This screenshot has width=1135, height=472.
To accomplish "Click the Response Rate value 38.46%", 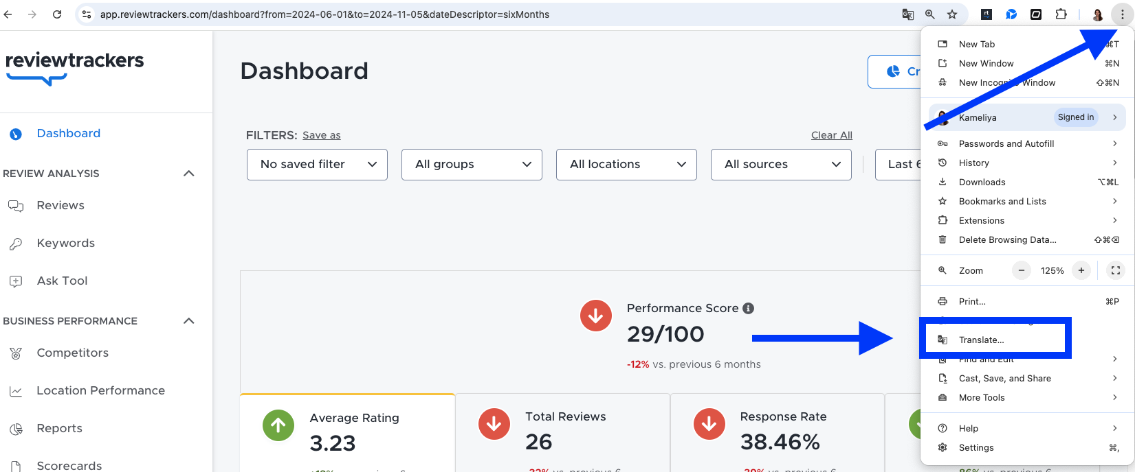I will [780, 442].
